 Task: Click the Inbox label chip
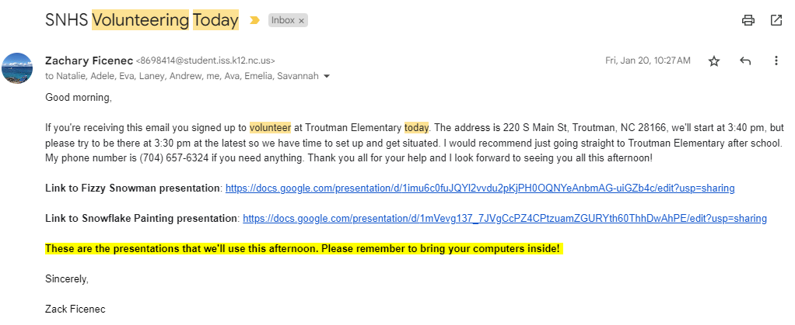tap(282, 21)
